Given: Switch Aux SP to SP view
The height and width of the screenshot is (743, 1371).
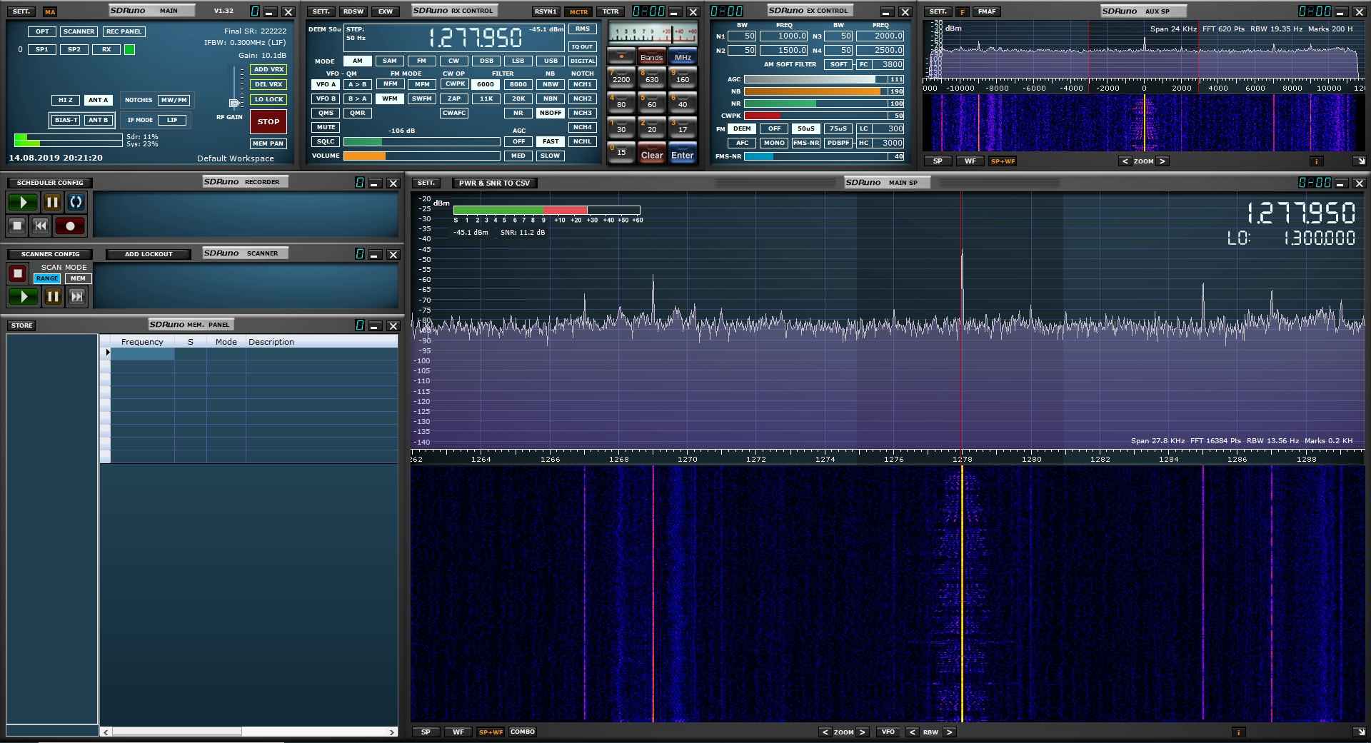Looking at the screenshot, I should tap(938, 161).
